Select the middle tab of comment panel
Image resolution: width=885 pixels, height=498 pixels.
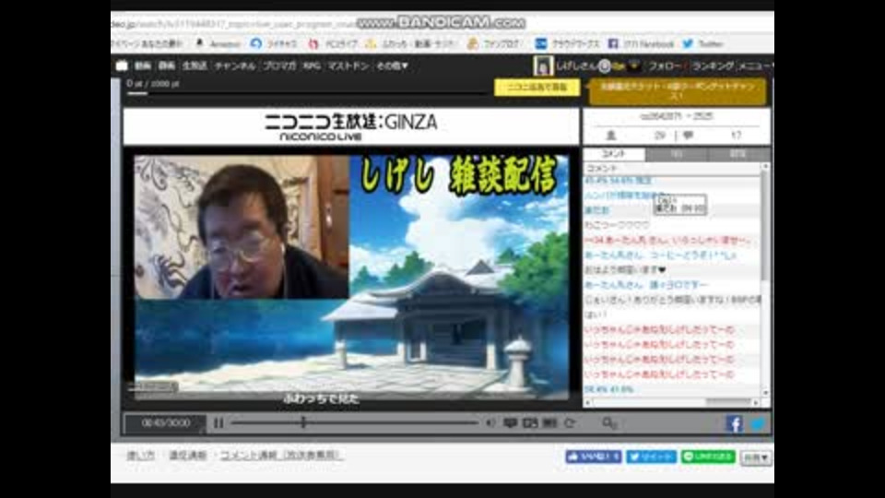676,154
